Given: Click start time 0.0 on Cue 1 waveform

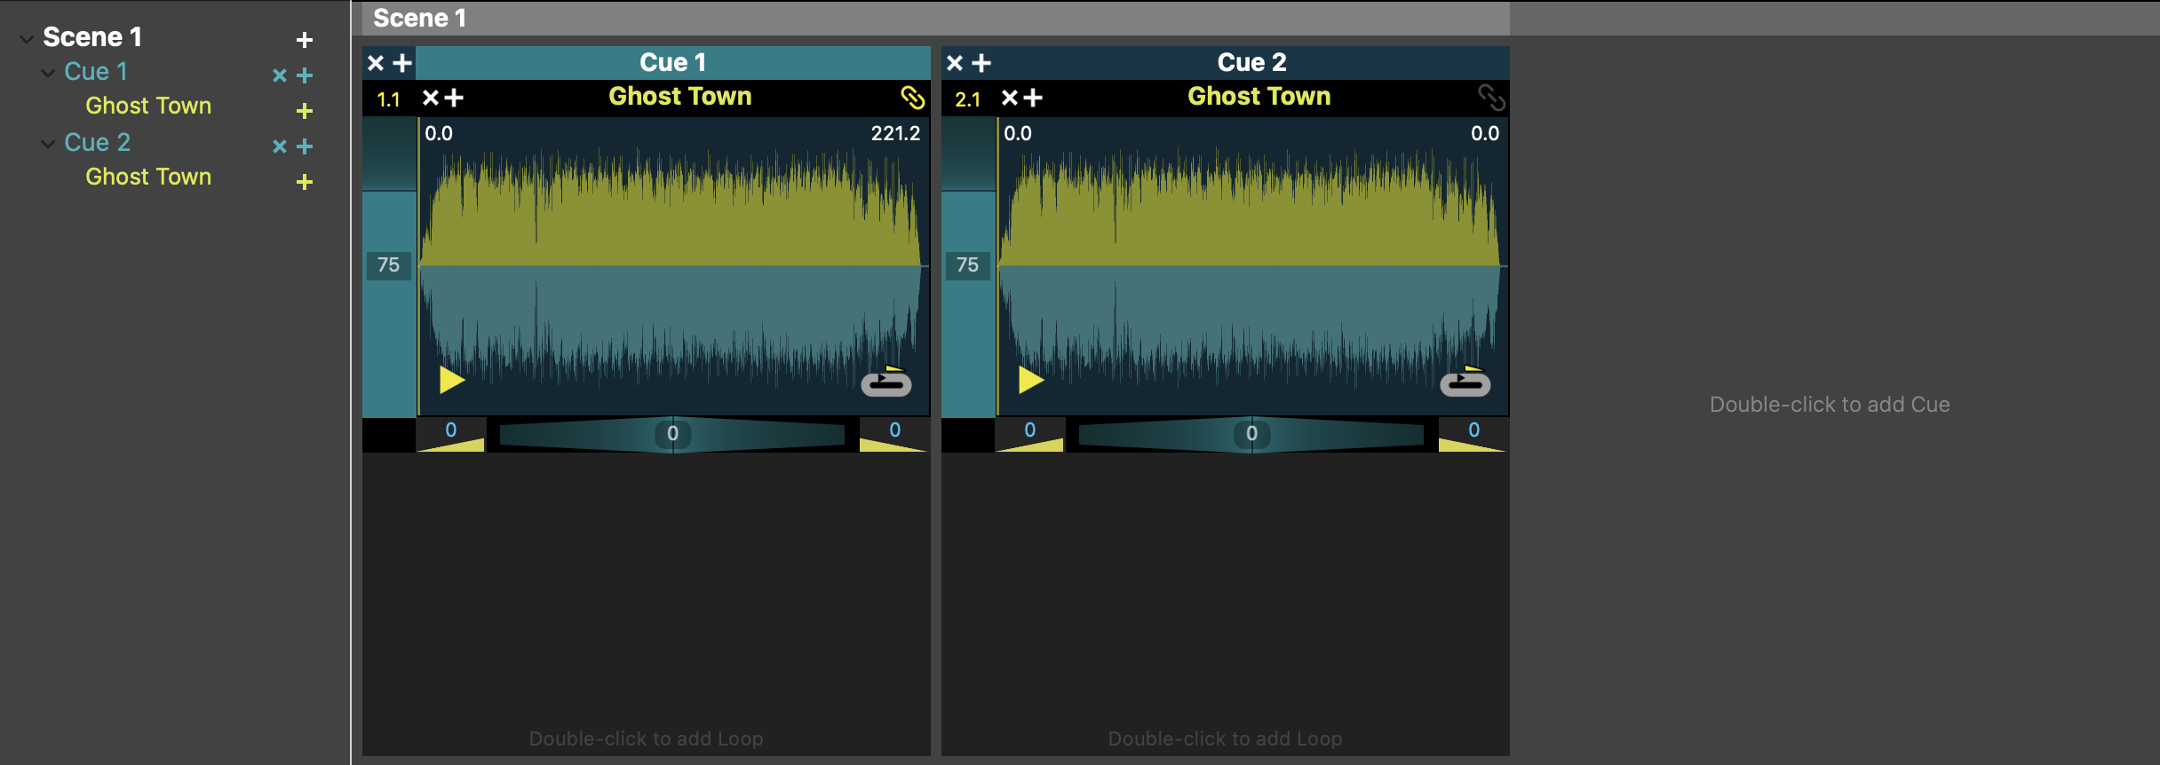Looking at the screenshot, I should pos(439,134).
